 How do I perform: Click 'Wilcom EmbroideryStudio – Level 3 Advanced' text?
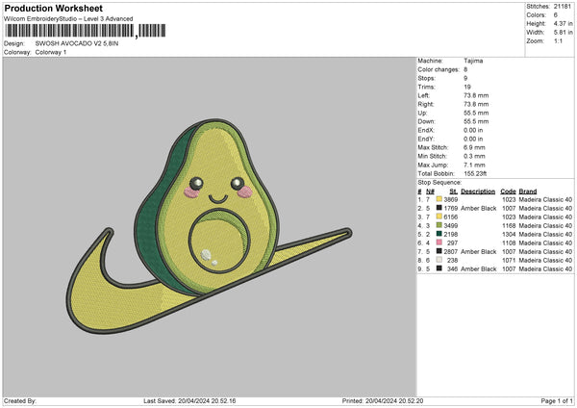tap(68, 19)
